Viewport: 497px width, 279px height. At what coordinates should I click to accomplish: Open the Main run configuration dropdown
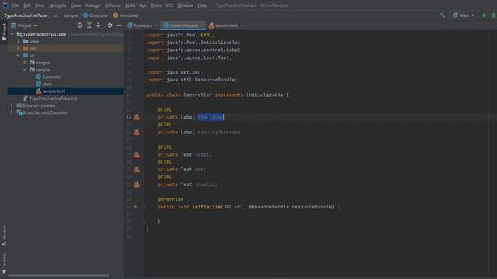[464, 15]
